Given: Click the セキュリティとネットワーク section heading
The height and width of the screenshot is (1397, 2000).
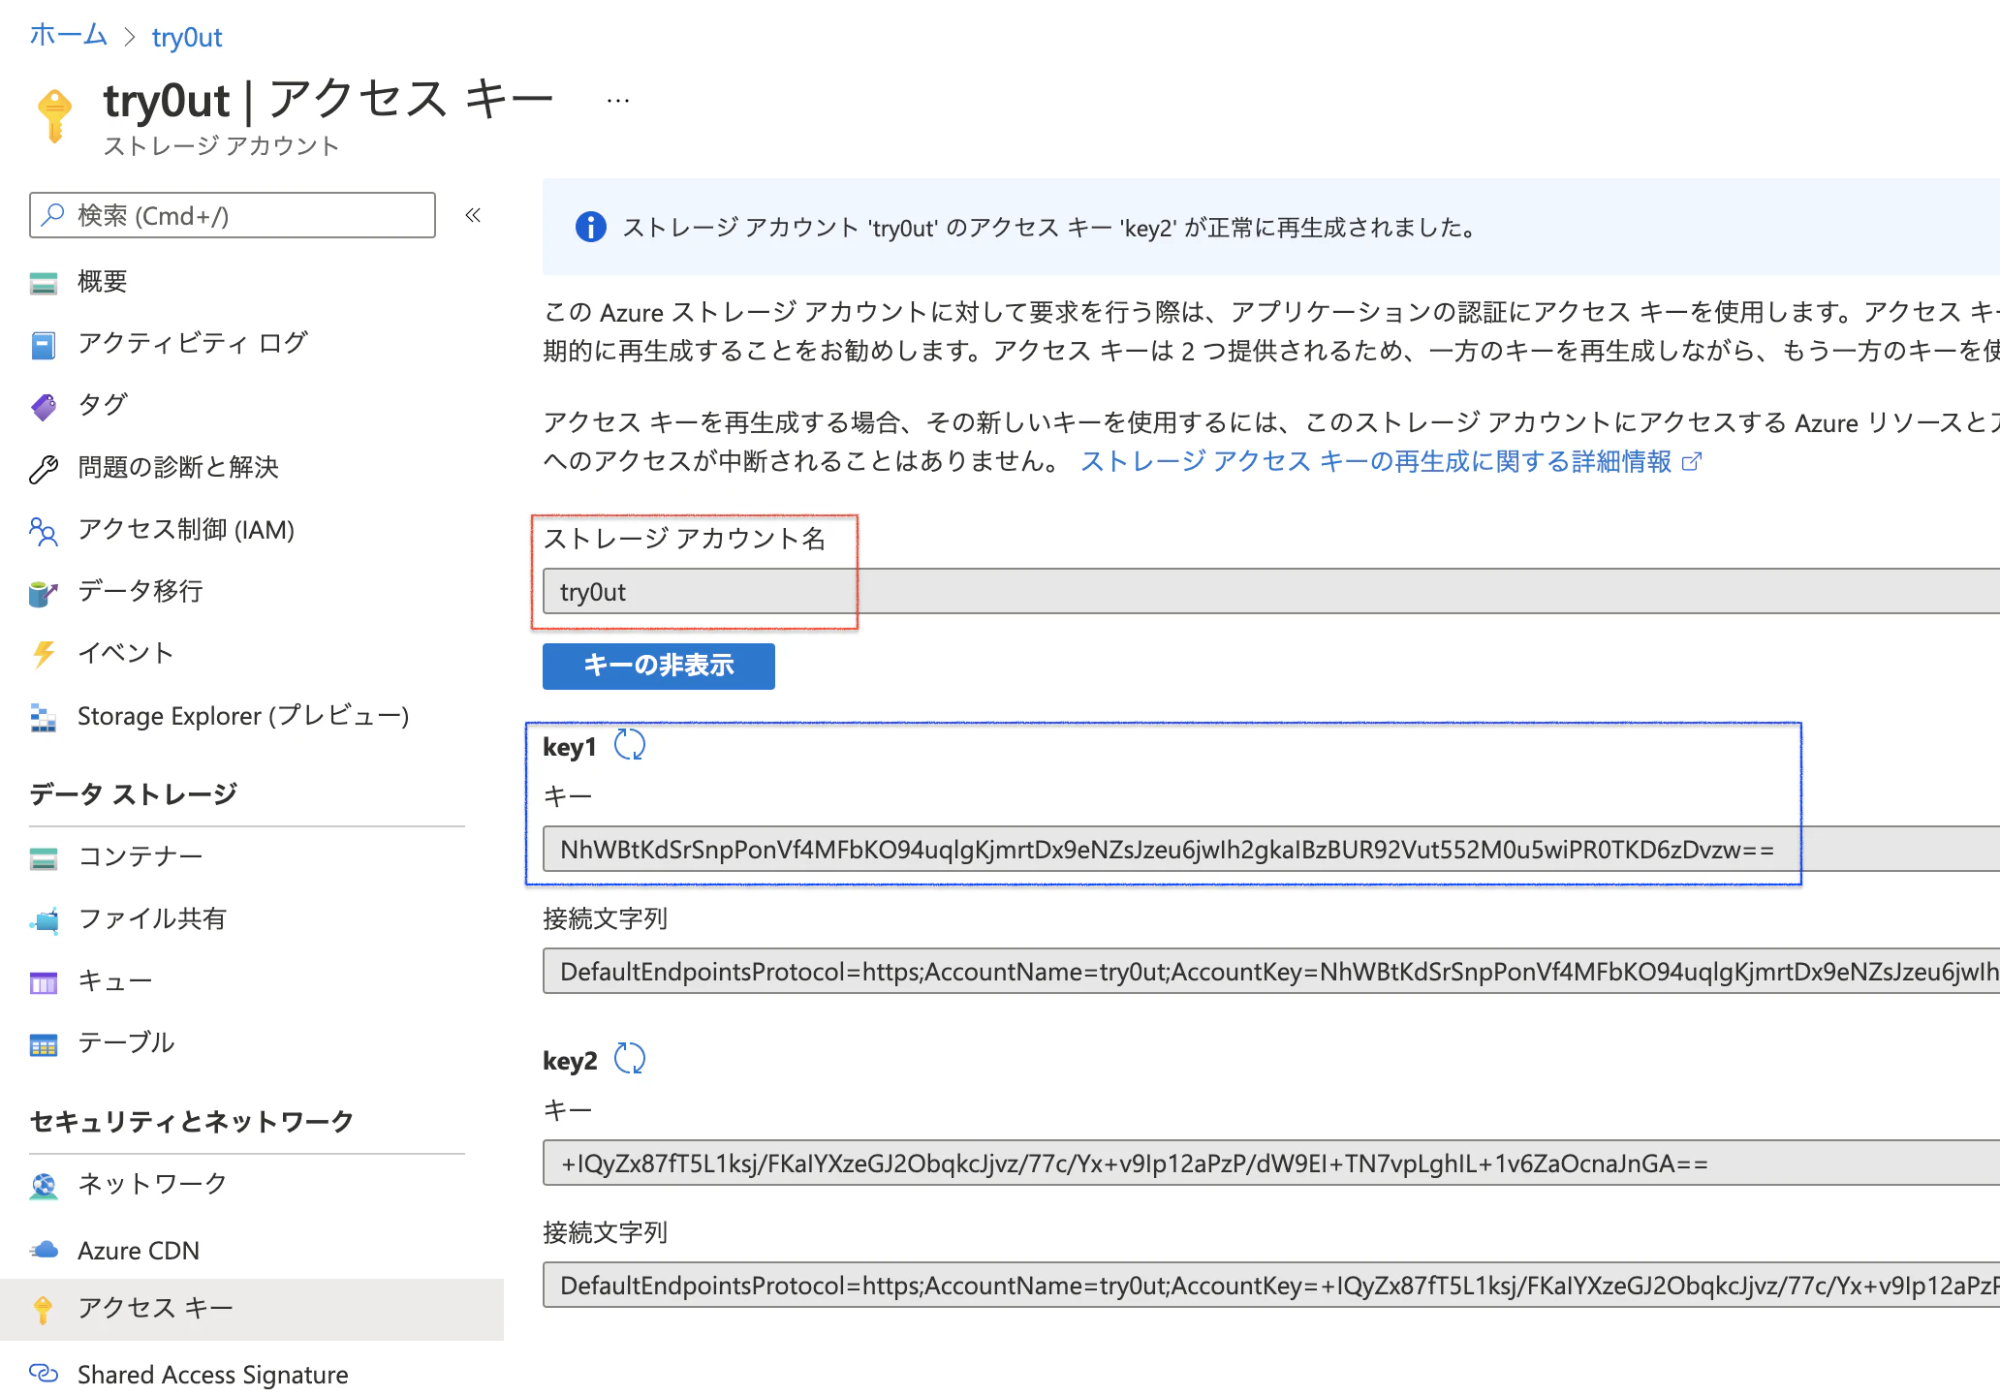Looking at the screenshot, I should [x=192, y=1122].
